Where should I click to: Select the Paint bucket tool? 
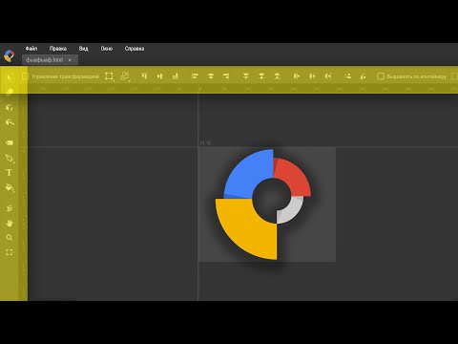click(x=10, y=187)
